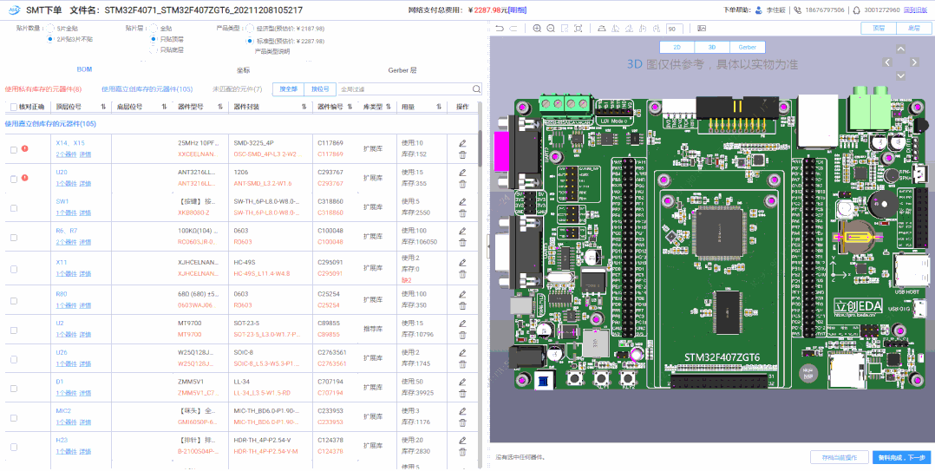Tick the checkbox for the SW1 row
935x471 pixels.
(13, 208)
